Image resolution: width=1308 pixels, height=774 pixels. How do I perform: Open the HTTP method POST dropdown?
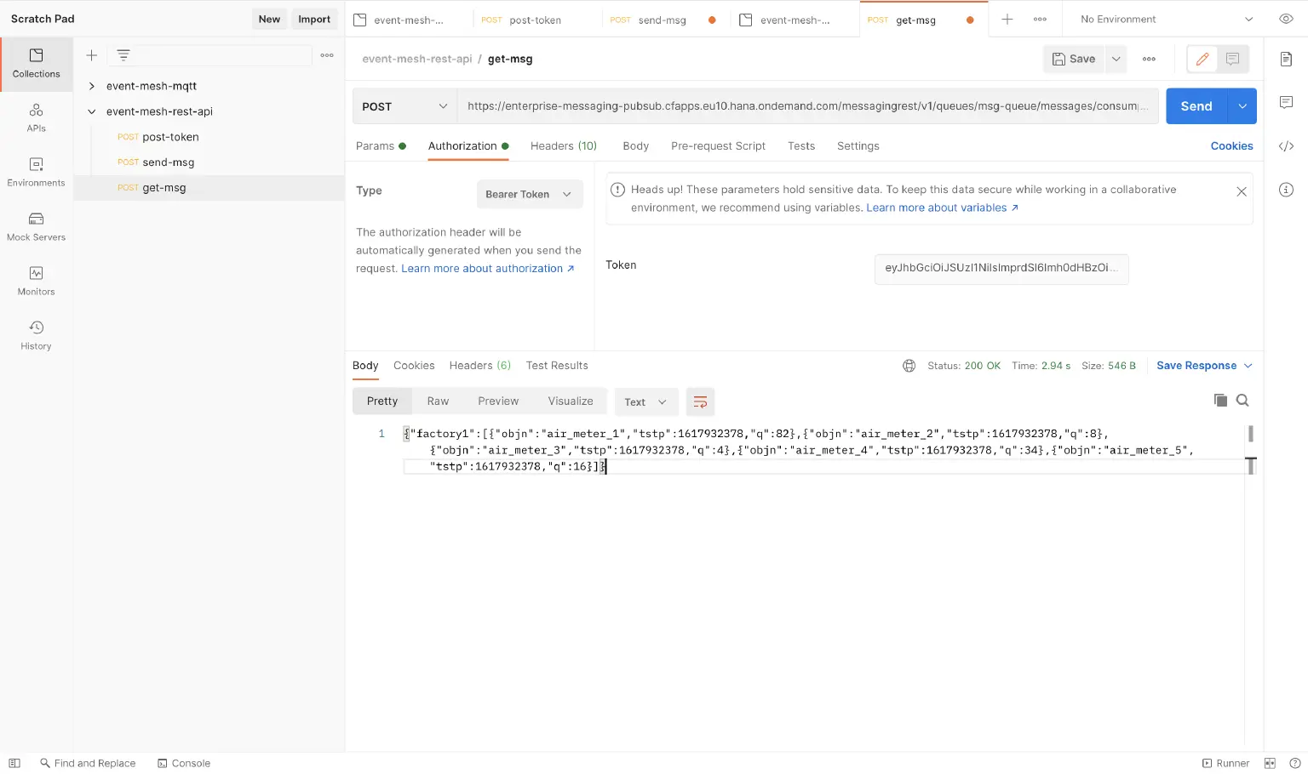click(404, 106)
